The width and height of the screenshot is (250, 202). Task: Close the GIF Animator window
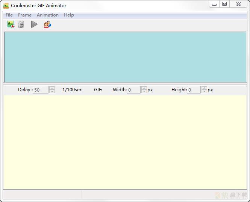point(238,4)
